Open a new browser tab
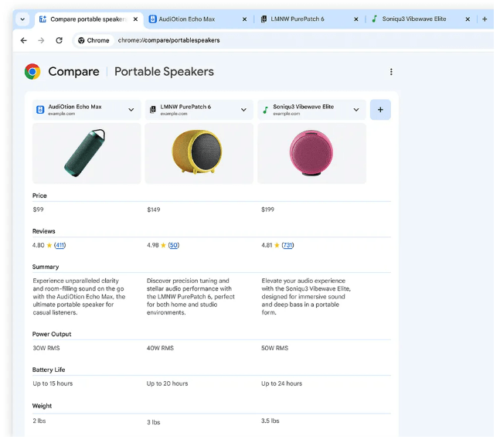Viewport: 500px width, 443px height. [x=485, y=19]
